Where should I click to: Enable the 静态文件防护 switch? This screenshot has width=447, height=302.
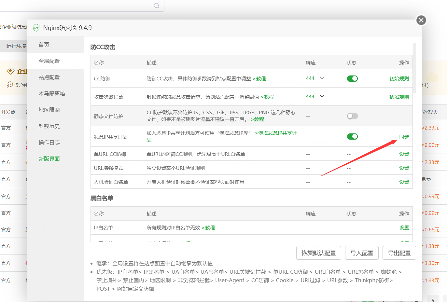(352, 116)
